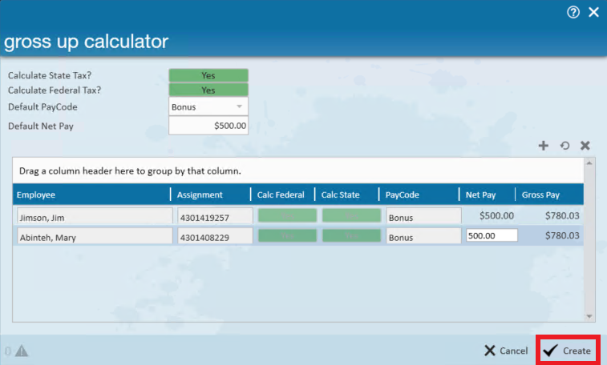Image resolution: width=607 pixels, height=365 pixels.
Task: Sort by Net Pay column header
Action: (487, 195)
